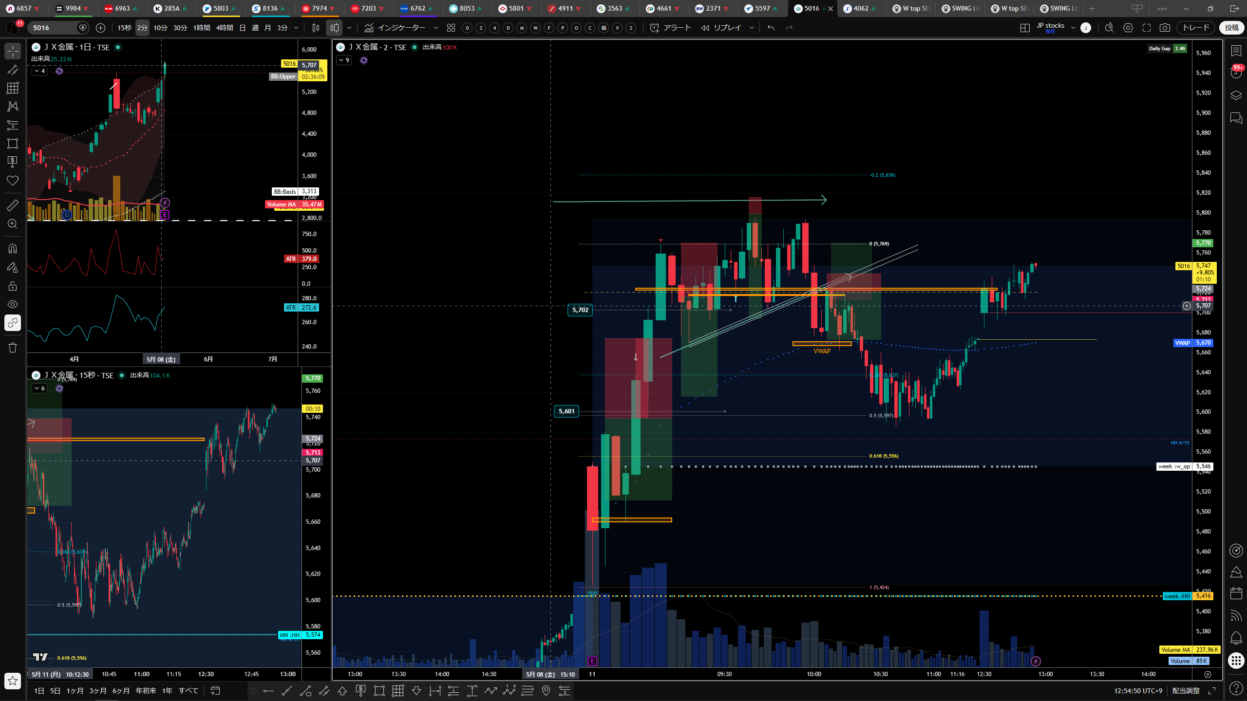
Task: Expand the favorite indicators dropdown arrow
Action: tap(436, 28)
